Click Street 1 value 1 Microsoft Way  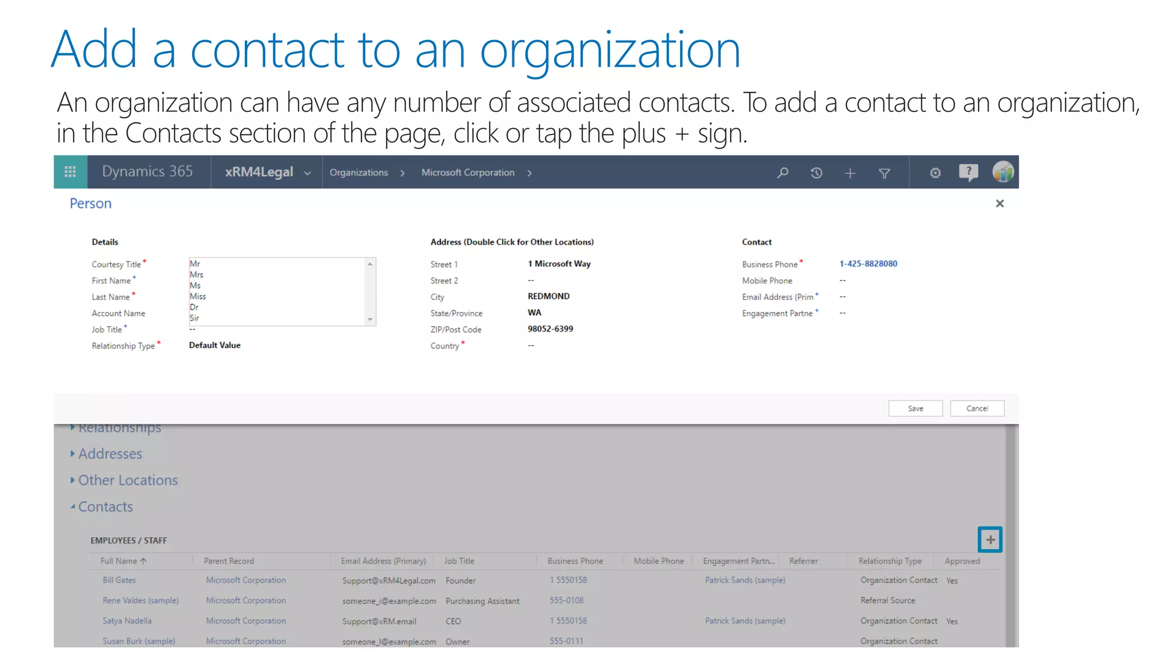pyautogui.click(x=559, y=264)
